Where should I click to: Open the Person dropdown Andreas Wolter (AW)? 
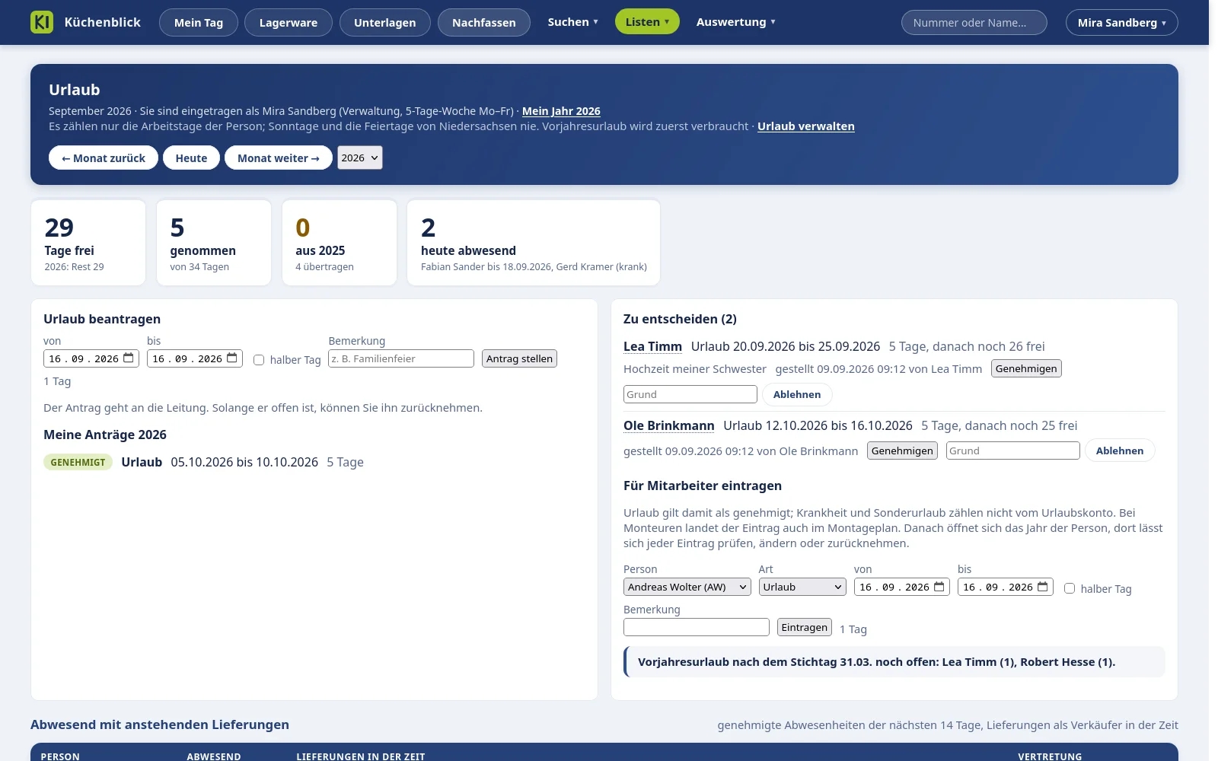(687, 587)
